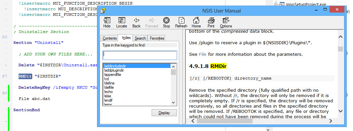Open the Search tab
Screen dimensions: 353x131
click(140, 38)
